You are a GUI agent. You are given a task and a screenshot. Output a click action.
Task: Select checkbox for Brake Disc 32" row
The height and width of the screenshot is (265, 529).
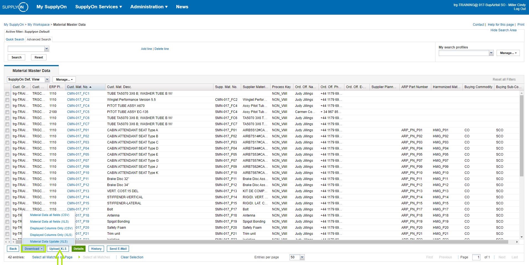point(7,179)
